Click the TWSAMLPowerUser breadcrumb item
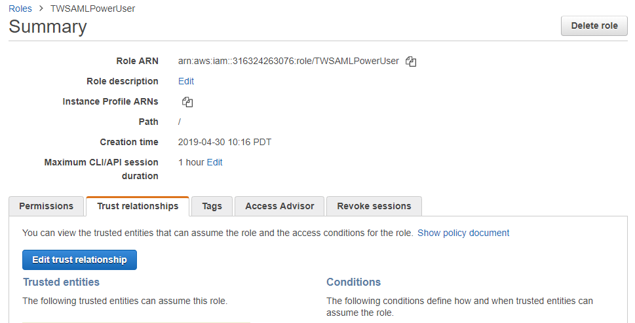The width and height of the screenshot is (635, 323). click(93, 8)
